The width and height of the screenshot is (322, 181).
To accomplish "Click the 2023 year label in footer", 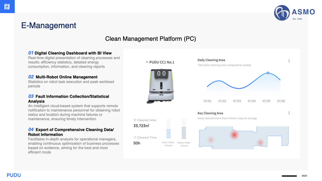I will (304, 176).
